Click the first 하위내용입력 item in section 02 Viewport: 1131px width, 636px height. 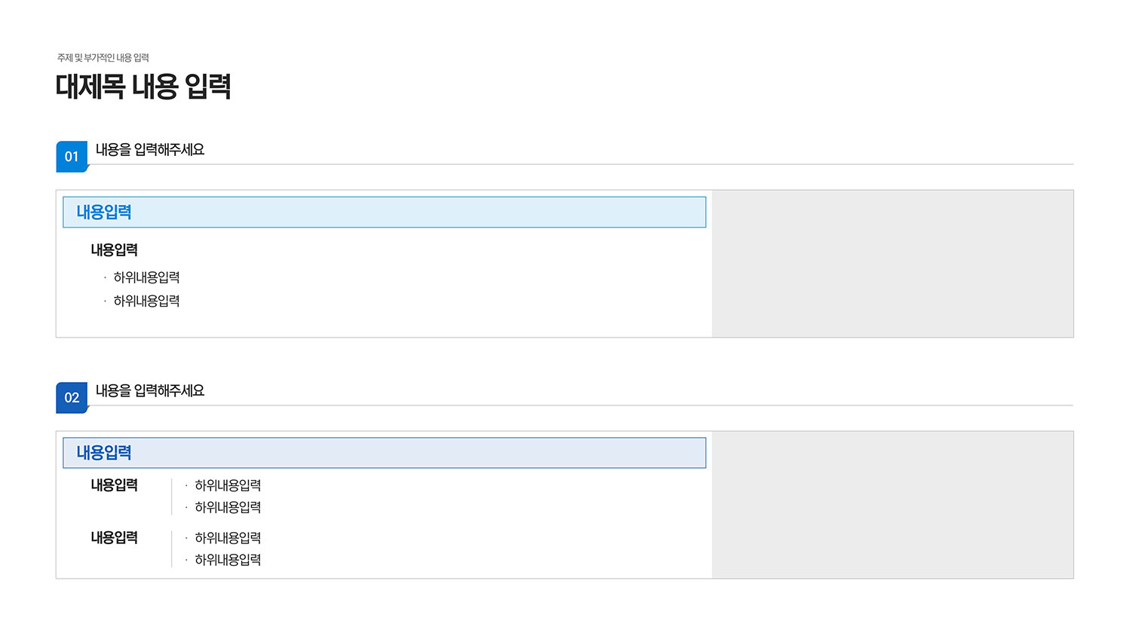point(228,485)
